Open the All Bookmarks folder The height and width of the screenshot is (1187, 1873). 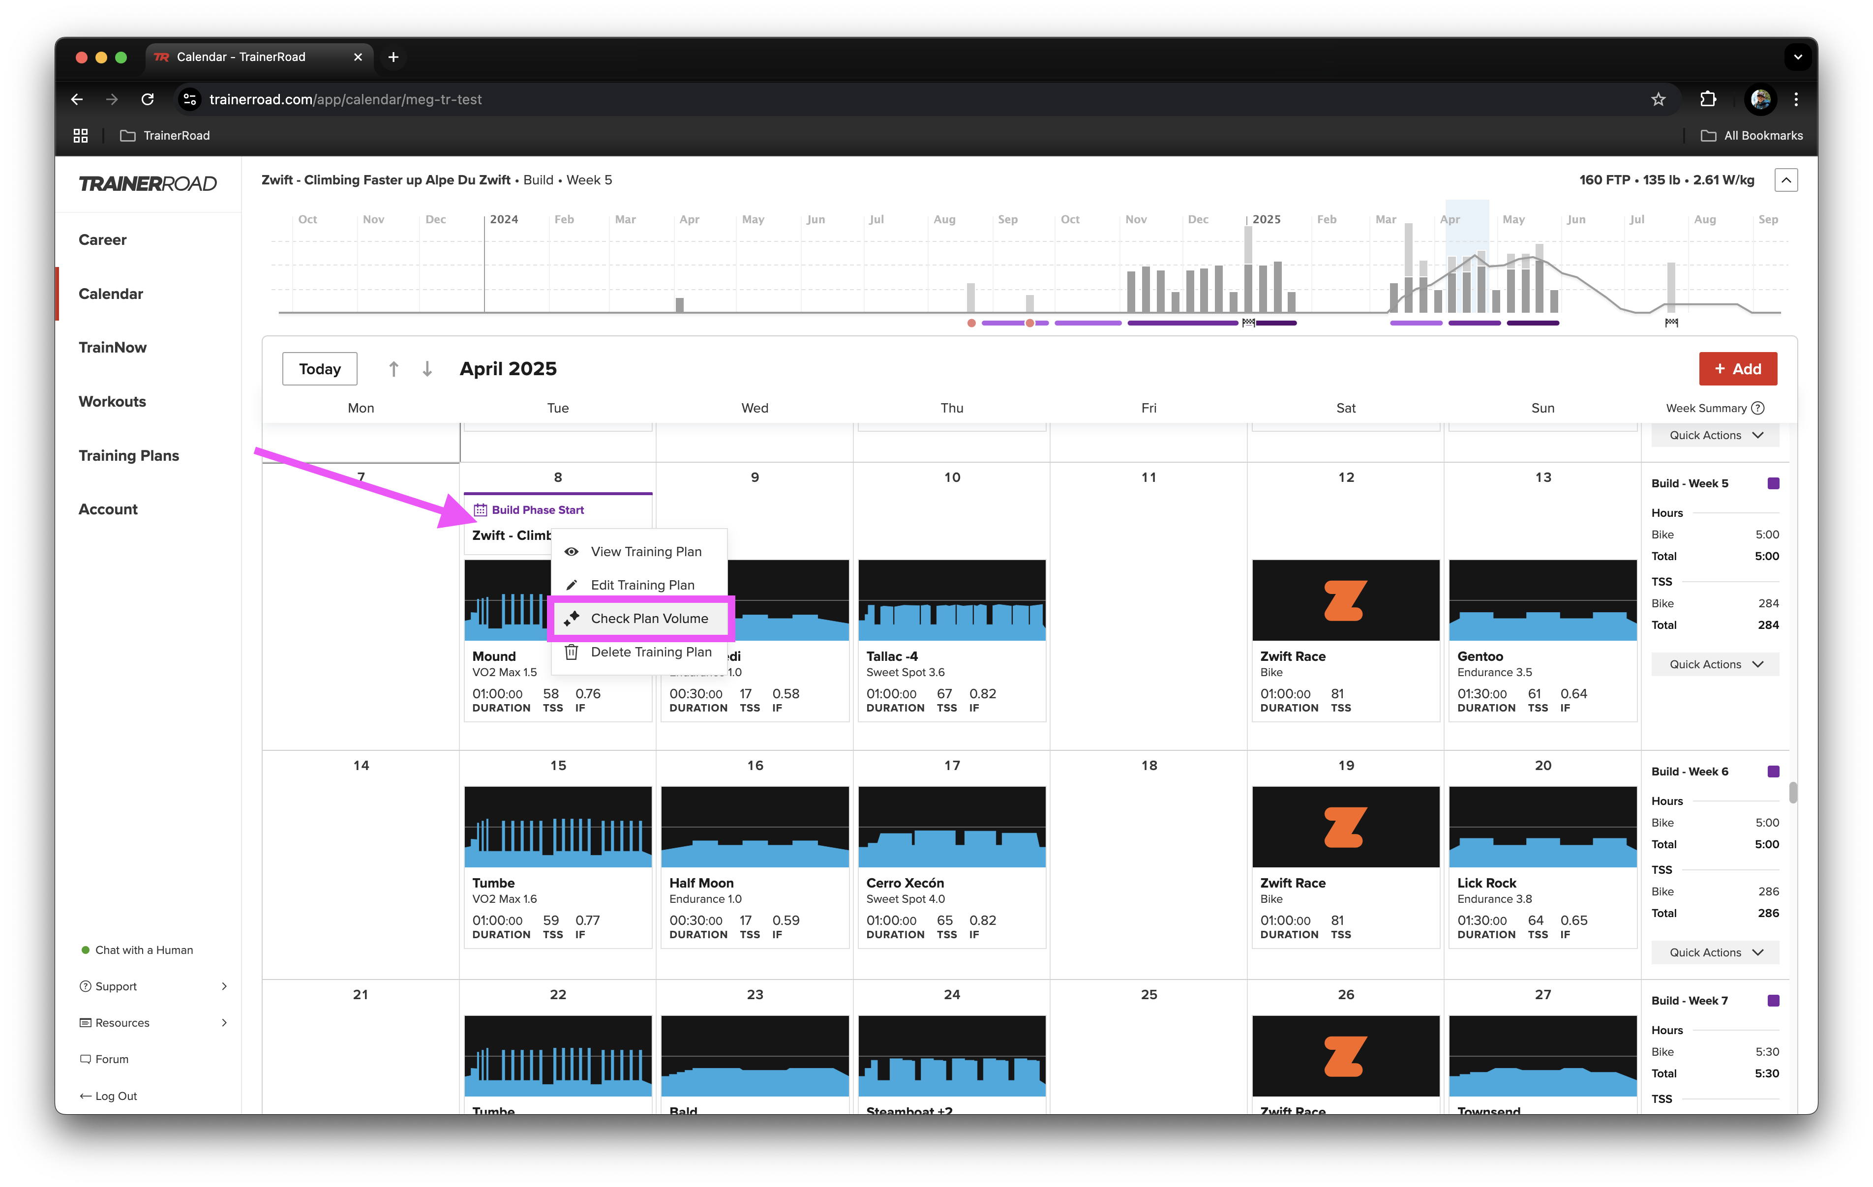[1752, 135]
